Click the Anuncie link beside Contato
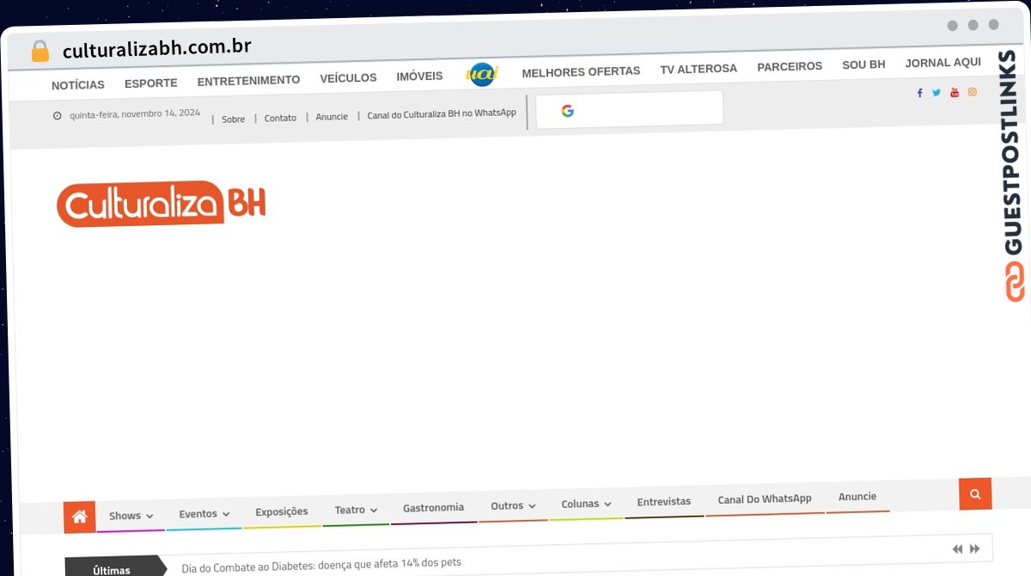 click(x=332, y=117)
